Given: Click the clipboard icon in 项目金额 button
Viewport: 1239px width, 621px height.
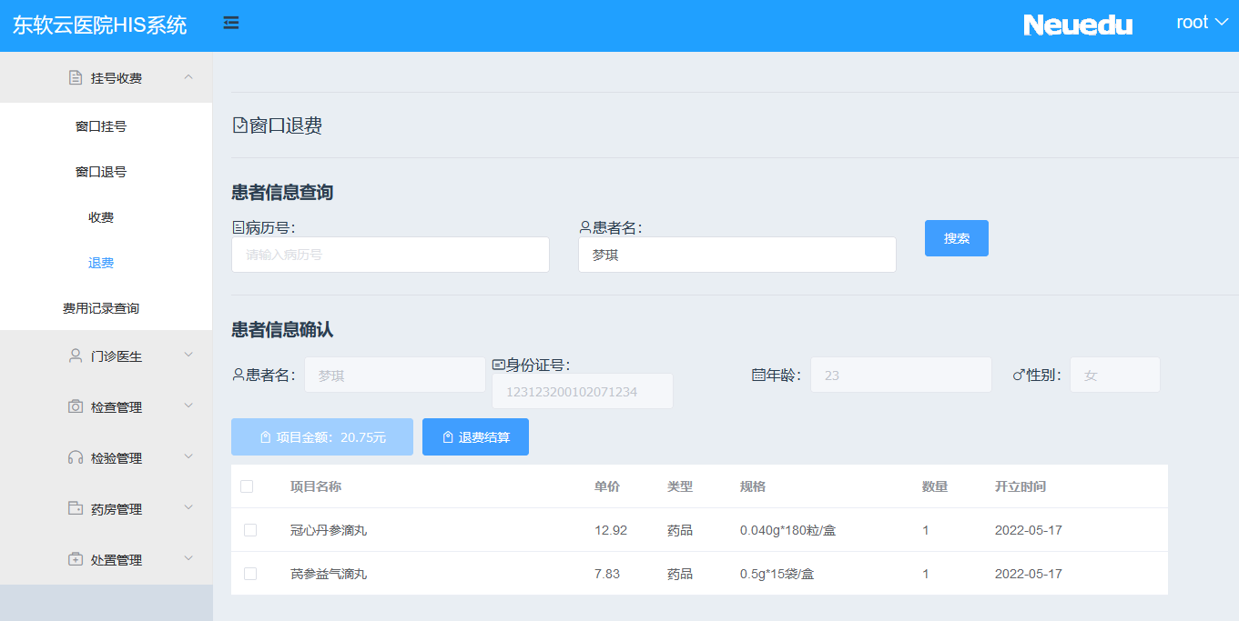Looking at the screenshot, I should coord(266,437).
